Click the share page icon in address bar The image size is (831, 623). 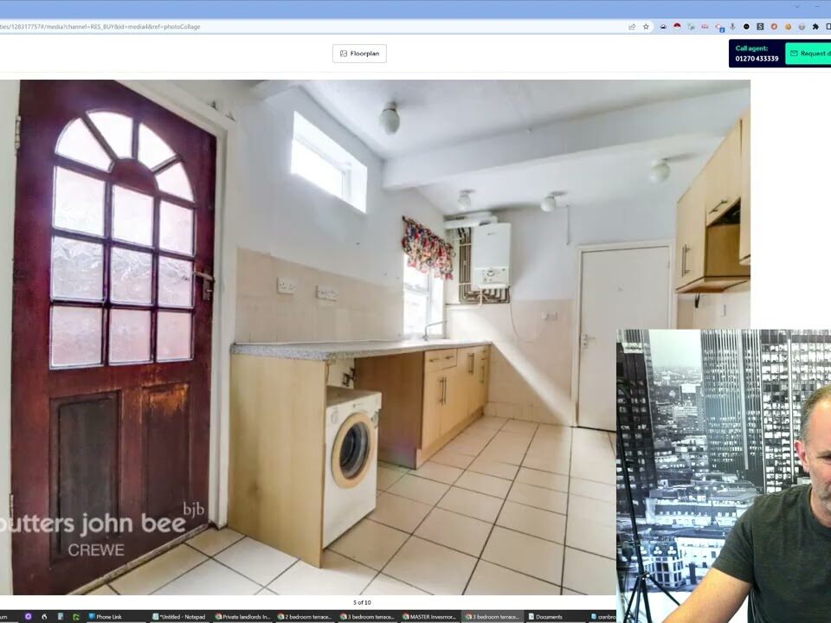(x=632, y=27)
